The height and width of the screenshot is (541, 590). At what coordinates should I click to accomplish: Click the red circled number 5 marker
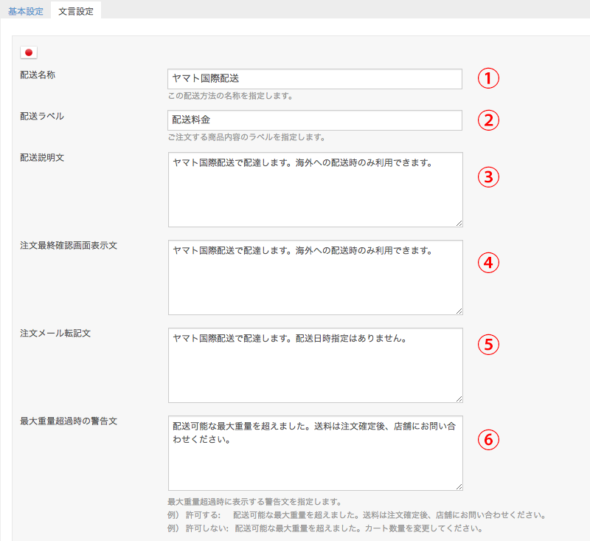pyautogui.click(x=488, y=344)
